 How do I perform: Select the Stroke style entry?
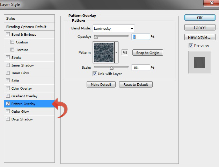16,58
